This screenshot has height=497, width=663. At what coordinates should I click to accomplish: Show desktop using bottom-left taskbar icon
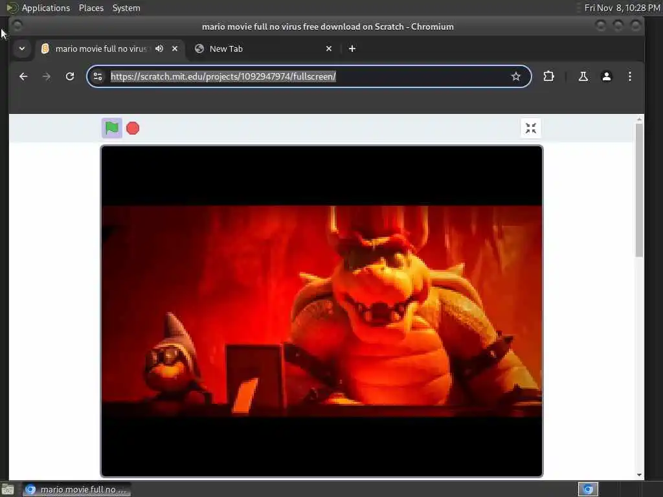point(8,489)
